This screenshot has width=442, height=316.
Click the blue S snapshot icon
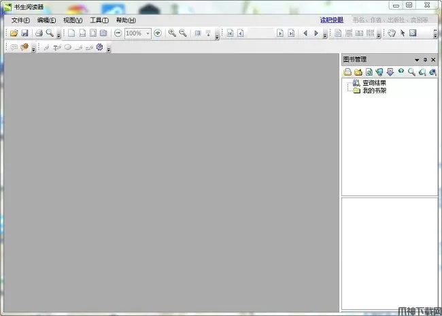pyautogui.click(x=413, y=33)
